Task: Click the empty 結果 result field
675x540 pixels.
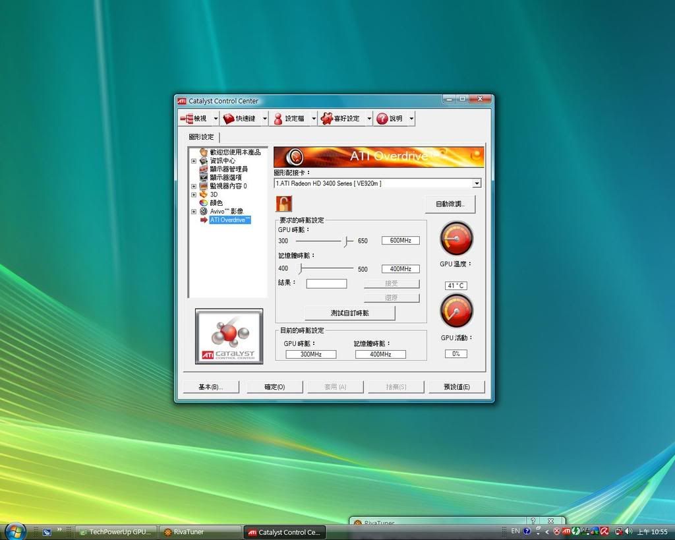Action: coord(326,284)
